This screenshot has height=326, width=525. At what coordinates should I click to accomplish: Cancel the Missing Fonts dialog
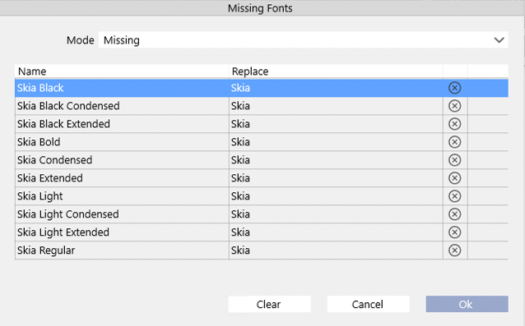pyautogui.click(x=368, y=304)
